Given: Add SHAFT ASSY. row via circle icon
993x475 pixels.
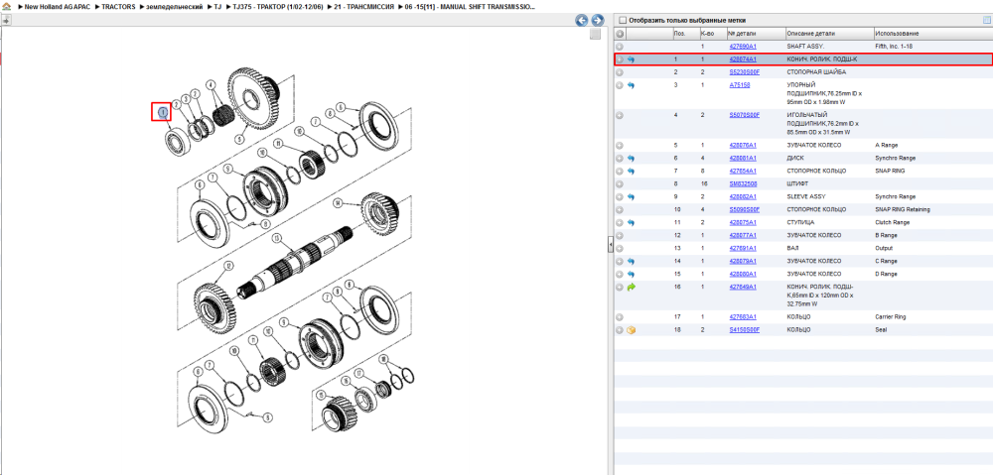Looking at the screenshot, I should tap(620, 47).
